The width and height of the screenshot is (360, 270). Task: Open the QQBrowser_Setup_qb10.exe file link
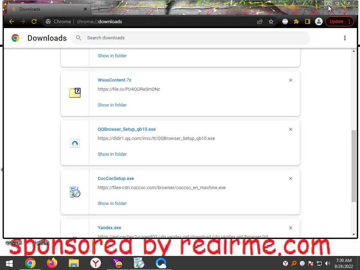pyautogui.click(x=127, y=129)
